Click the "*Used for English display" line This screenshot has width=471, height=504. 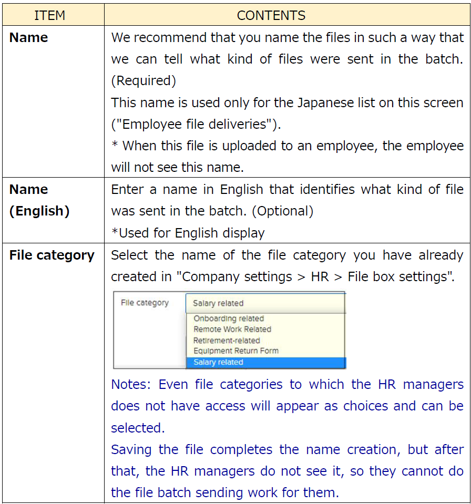coord(188,233)
